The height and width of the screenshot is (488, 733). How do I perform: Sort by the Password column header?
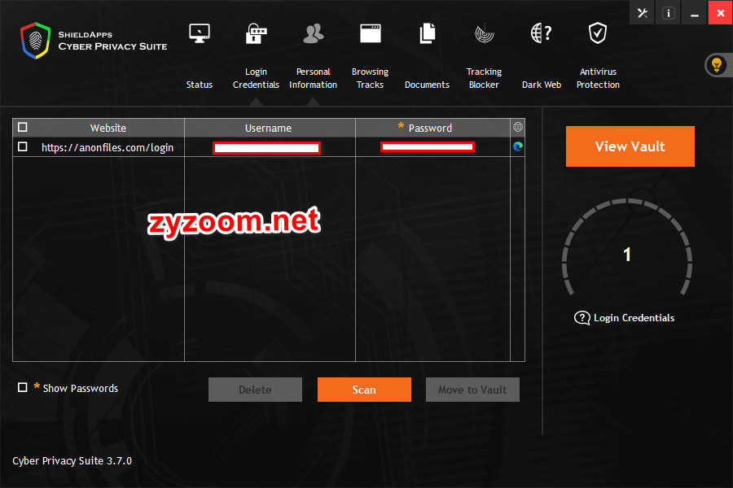click(x=432, y=128)
